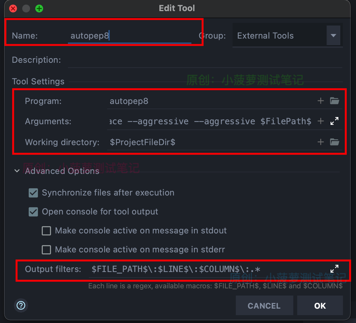Click the plus icon beside Working directory
356x323 pixels.
[320, 142]
